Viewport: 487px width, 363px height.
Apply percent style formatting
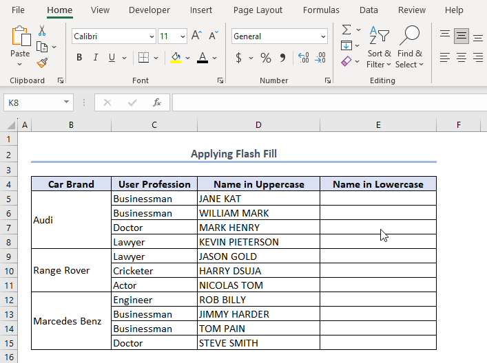266,58
